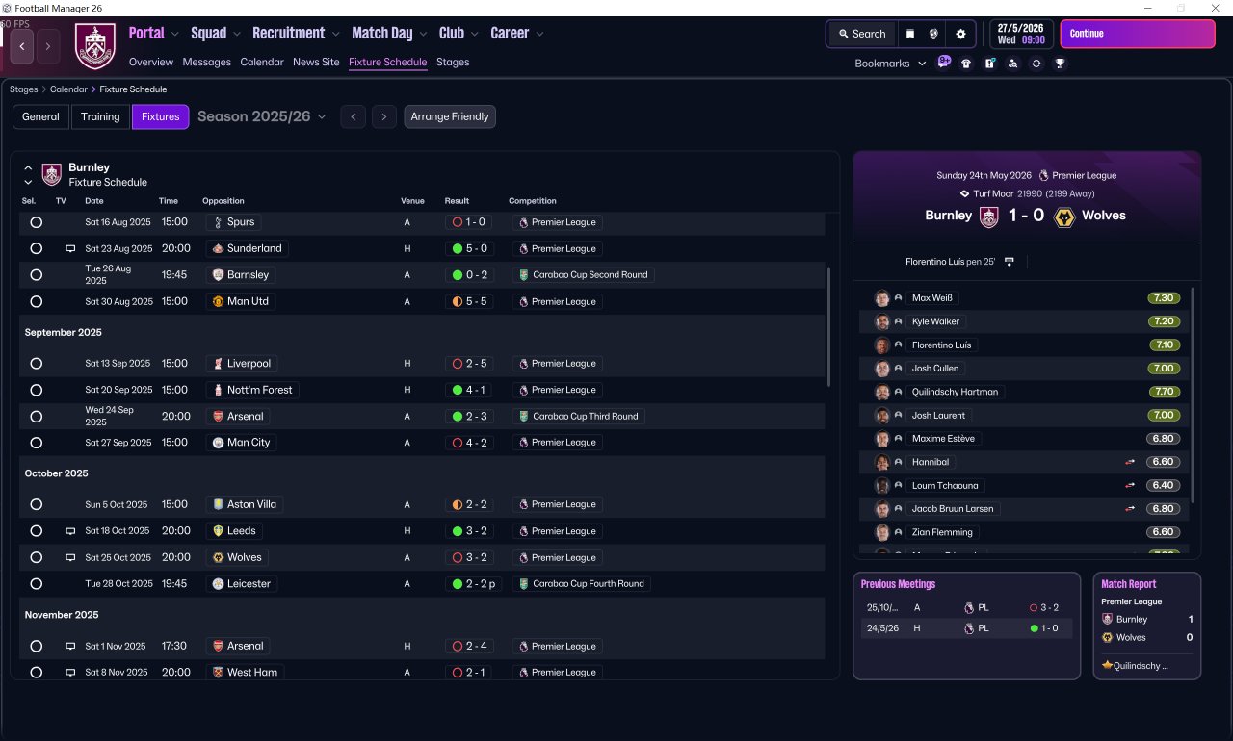
Task: Click the Stages breadcrumb link
Action: click(23, 89)
